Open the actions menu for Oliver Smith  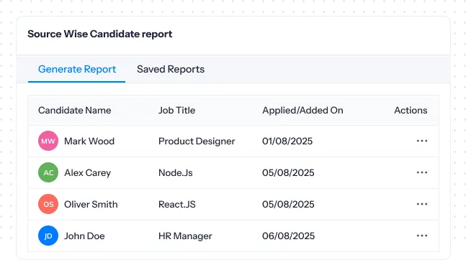pyautogui.click(x=422, y=204)
